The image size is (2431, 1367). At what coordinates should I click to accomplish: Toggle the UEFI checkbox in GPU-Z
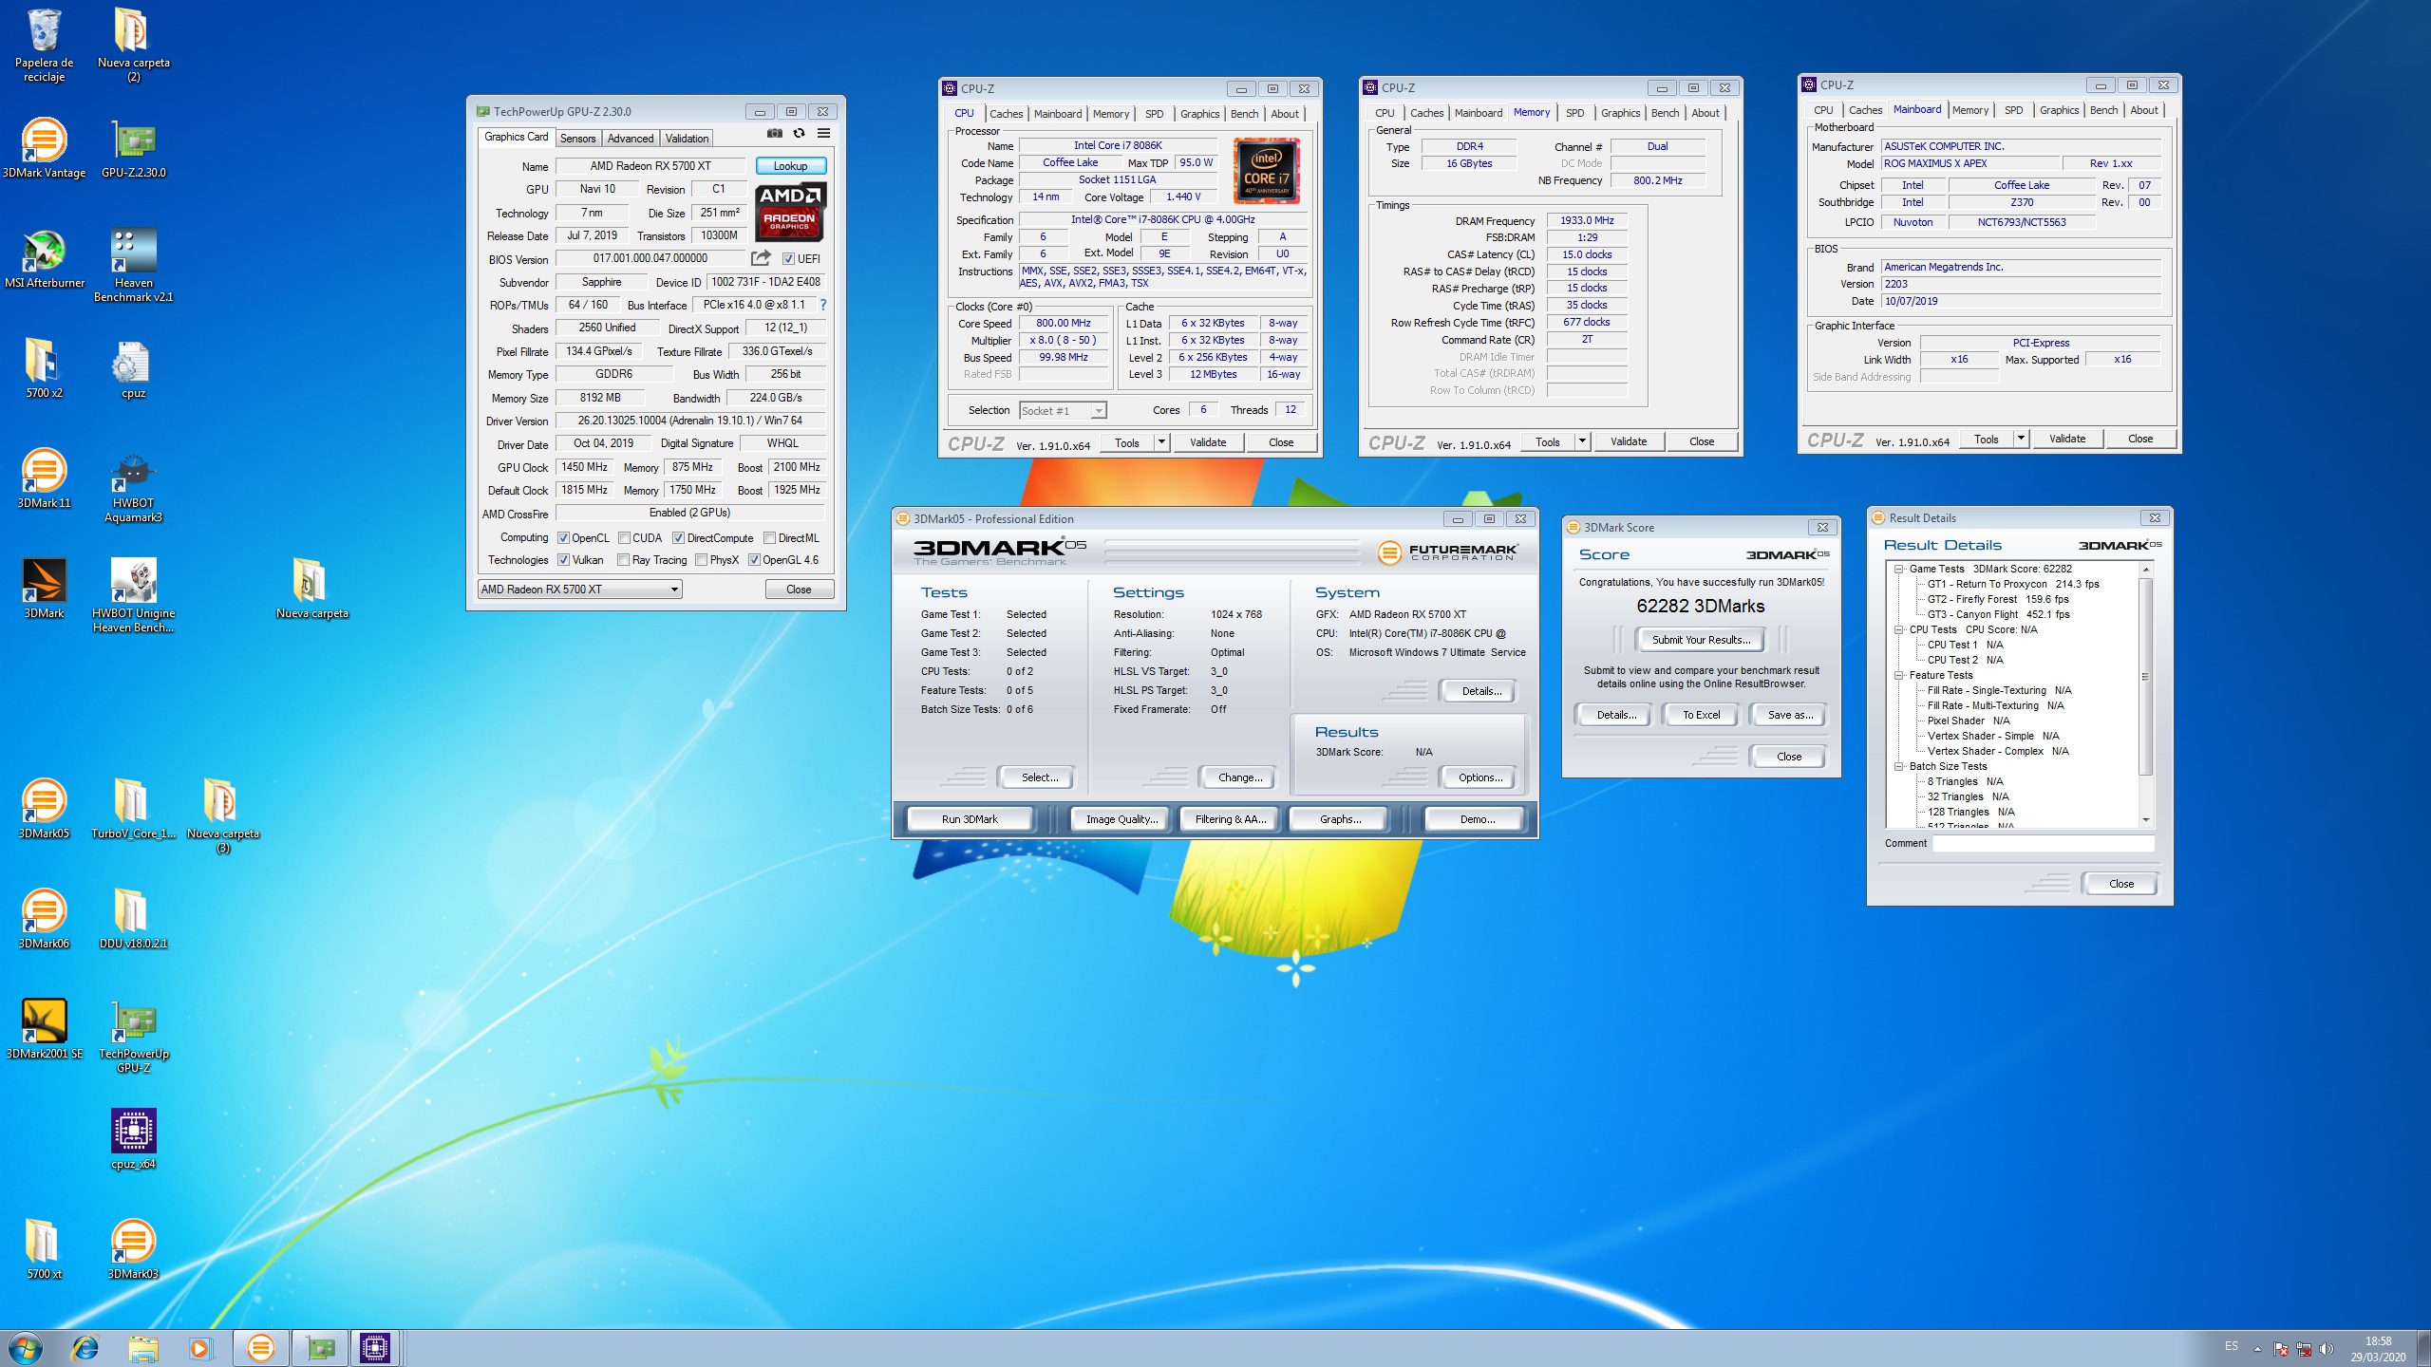(x=788, y=259)
